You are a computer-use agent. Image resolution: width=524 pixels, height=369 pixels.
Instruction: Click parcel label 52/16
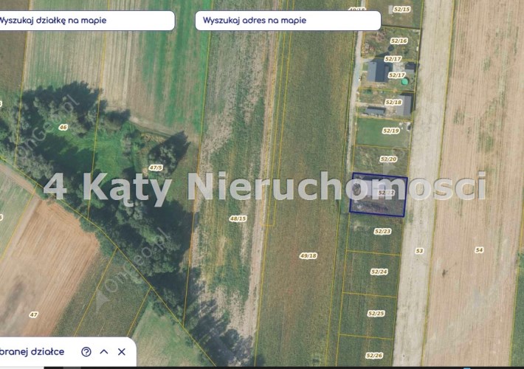click(399, 41)
